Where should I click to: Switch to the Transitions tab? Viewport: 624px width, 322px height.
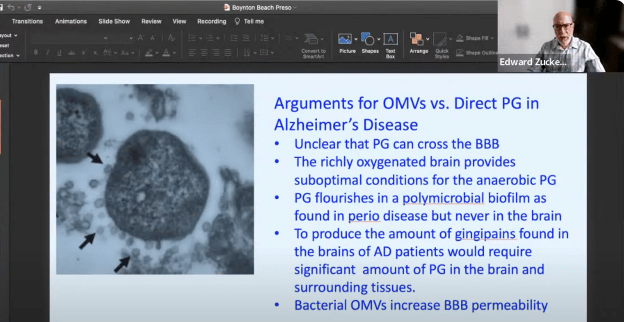[27, 21]
